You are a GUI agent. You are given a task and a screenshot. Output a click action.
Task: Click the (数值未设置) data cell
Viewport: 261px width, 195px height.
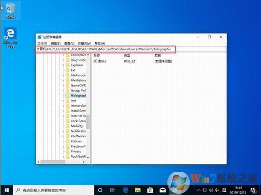click(x=163, y=62)
